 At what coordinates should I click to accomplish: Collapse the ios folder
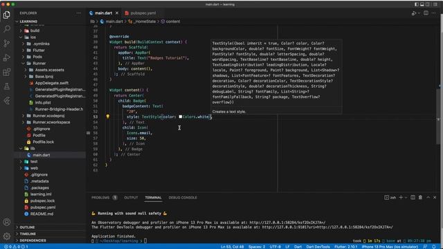[21, 37]
